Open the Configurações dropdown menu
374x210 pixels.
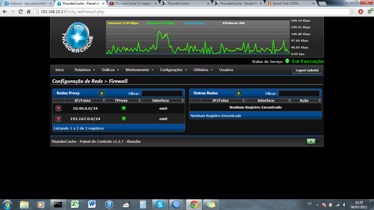173,70
